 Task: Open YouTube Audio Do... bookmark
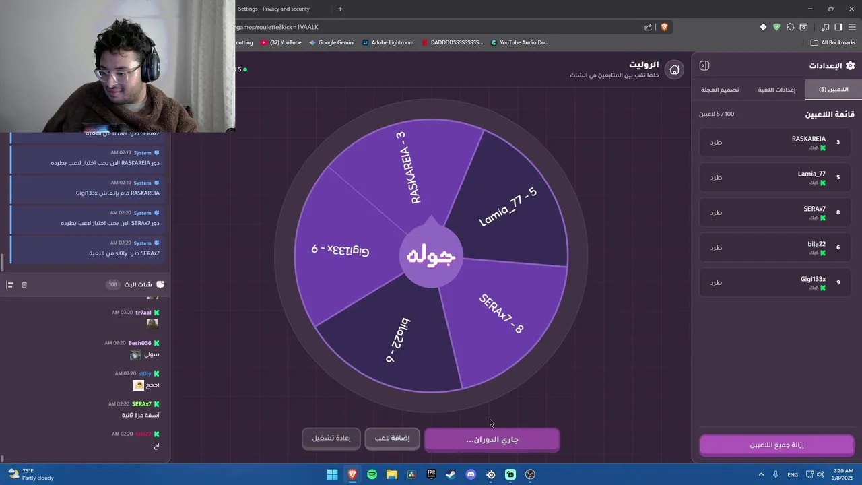520,42
